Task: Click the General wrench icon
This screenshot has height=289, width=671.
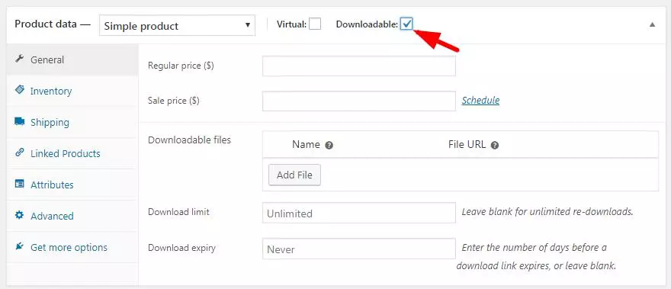Action: (x=19, y=59)
